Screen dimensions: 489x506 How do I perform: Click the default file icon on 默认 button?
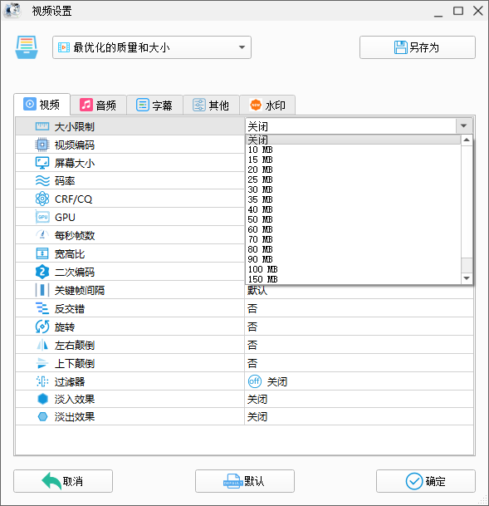click(x=232, y=481)
